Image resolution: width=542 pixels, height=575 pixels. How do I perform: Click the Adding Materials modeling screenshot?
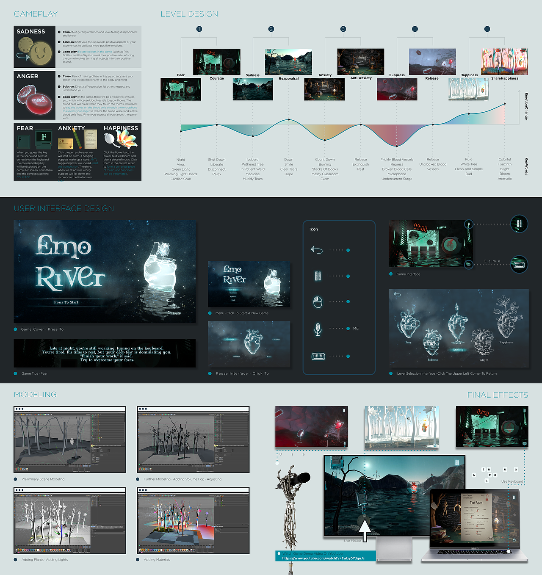(194, 521)
